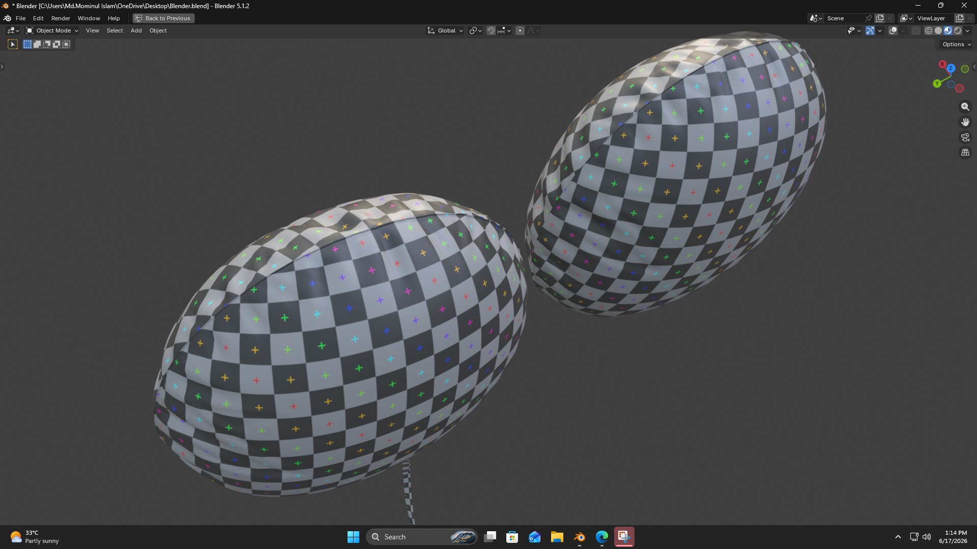
Task: Open the viewport shading options dropdown
Action: click(x=967, y=30)
